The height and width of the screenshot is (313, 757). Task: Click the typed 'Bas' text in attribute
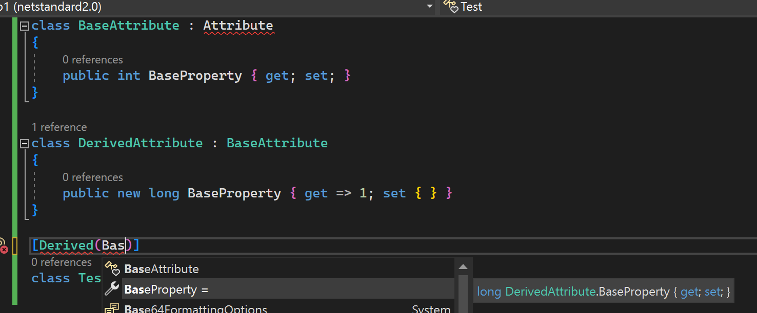[x=113, y=245]
